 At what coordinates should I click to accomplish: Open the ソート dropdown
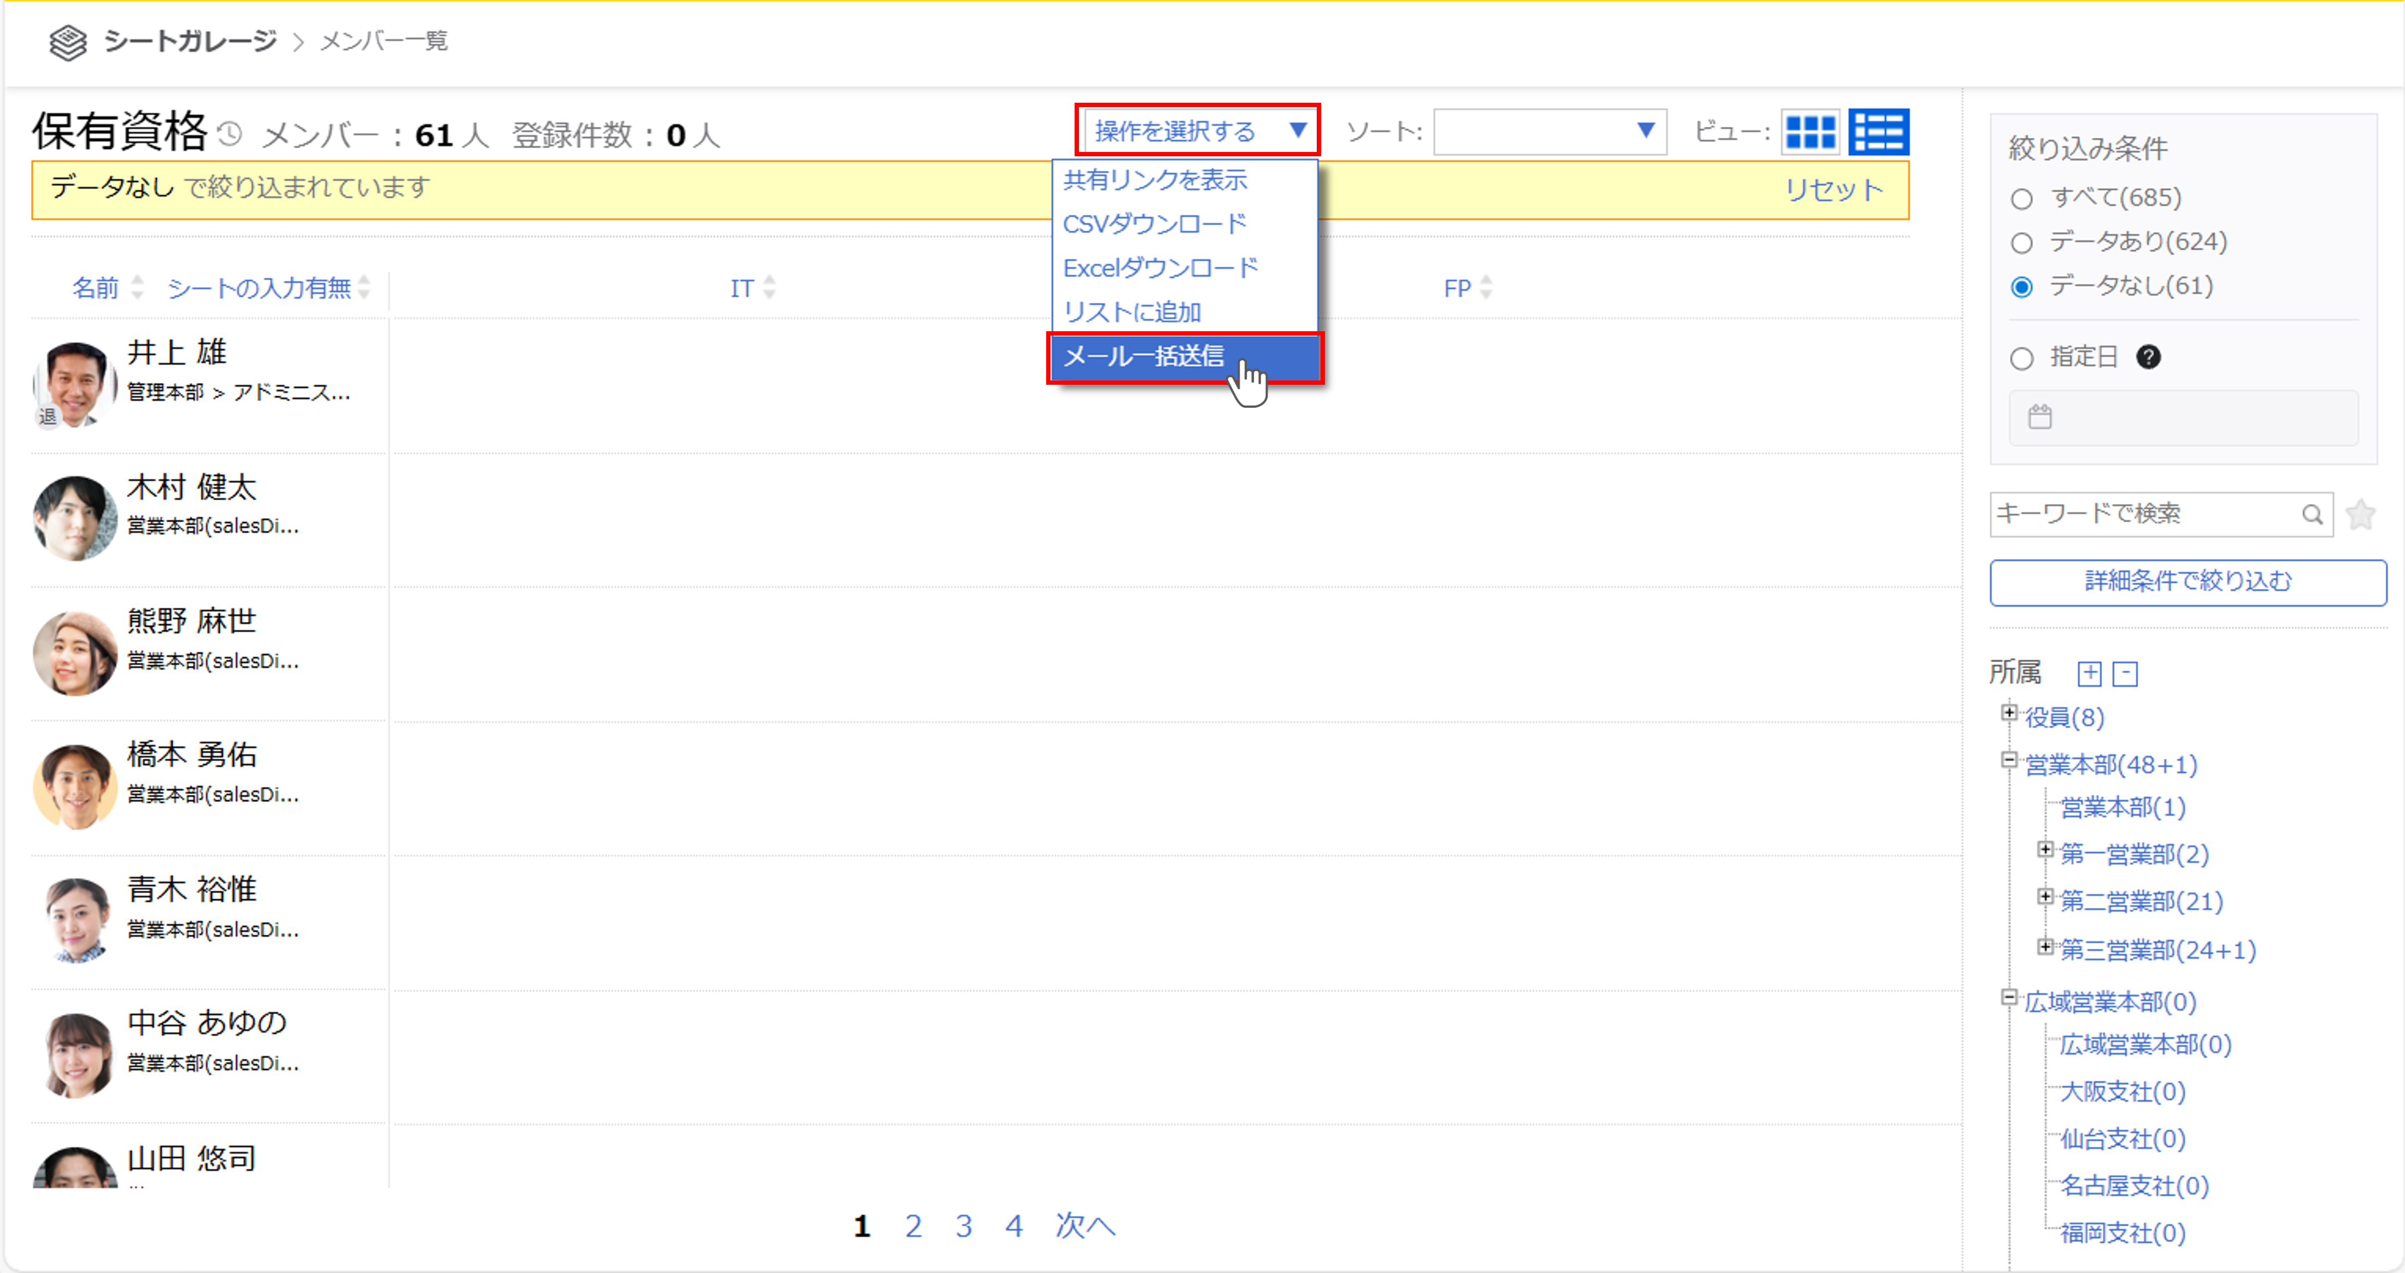point(1549,132)
